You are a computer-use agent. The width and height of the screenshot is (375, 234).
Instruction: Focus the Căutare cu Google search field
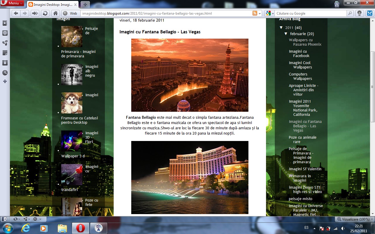311,13
